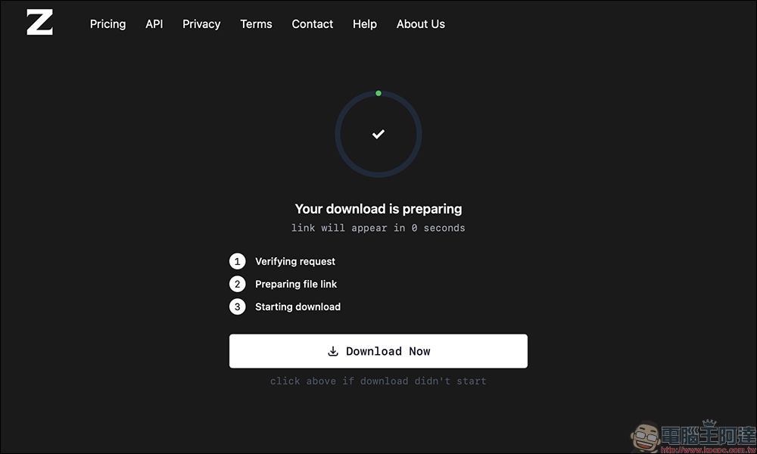Viewport: 757px width, 454px height.
Task: Visit the About Us page
Action: pyautogui.click(x=420, y=23)
